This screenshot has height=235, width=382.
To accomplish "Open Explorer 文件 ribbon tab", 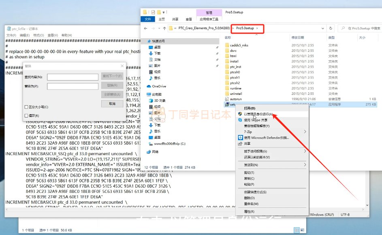I will click(148, 19).
